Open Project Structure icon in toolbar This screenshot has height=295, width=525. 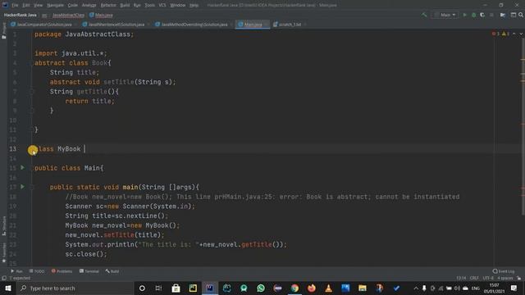click(503, 15)
